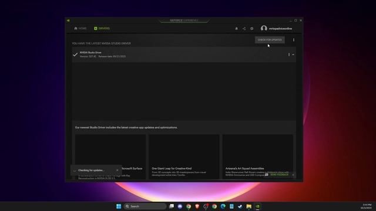
Task: Click the NVIDIA logo in title bar
Action: click(x=68, y=21)
